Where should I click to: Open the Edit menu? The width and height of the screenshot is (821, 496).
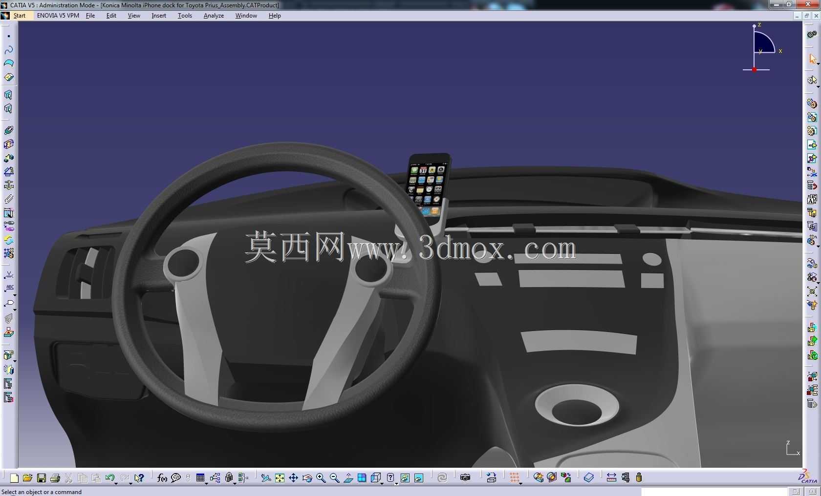click(111, 16)
